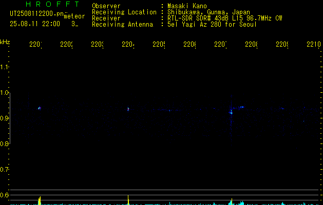323x205 pixels.
Task: Click the meteor count value '3_'
Action: (75, 24)
